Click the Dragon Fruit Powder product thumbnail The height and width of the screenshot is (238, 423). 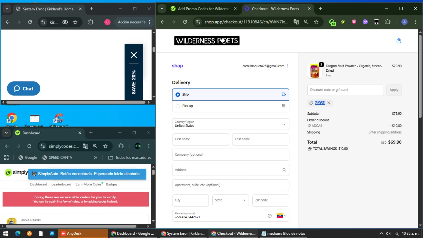(315, 70)
